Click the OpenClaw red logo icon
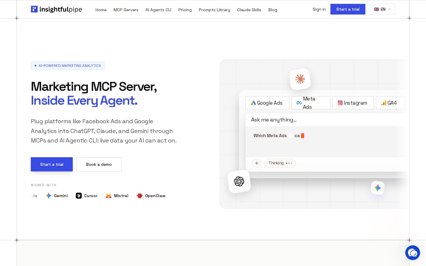This screenshot has width=426, height=266. pos(140,196)
